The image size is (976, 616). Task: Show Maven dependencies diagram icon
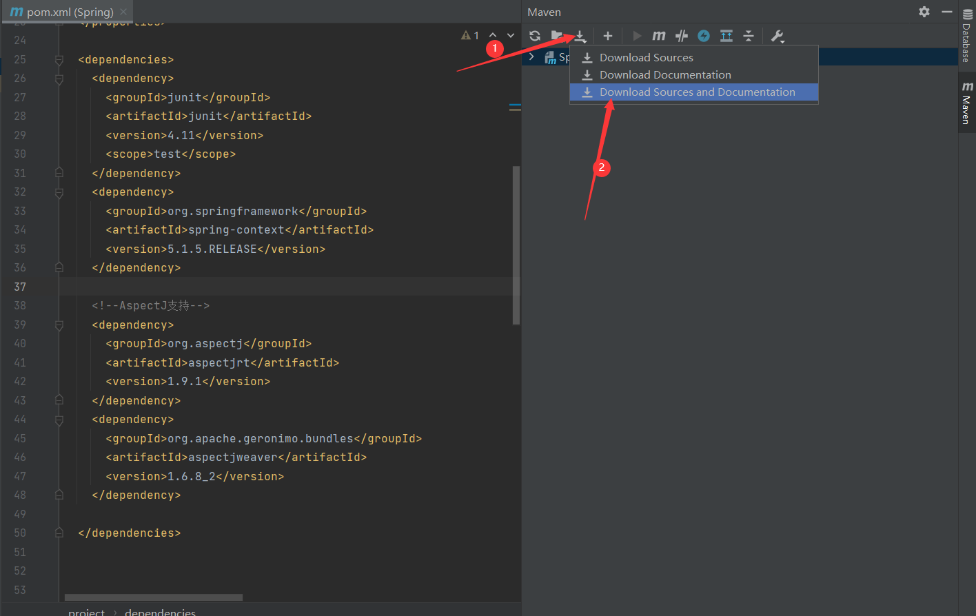pos(726,36)
